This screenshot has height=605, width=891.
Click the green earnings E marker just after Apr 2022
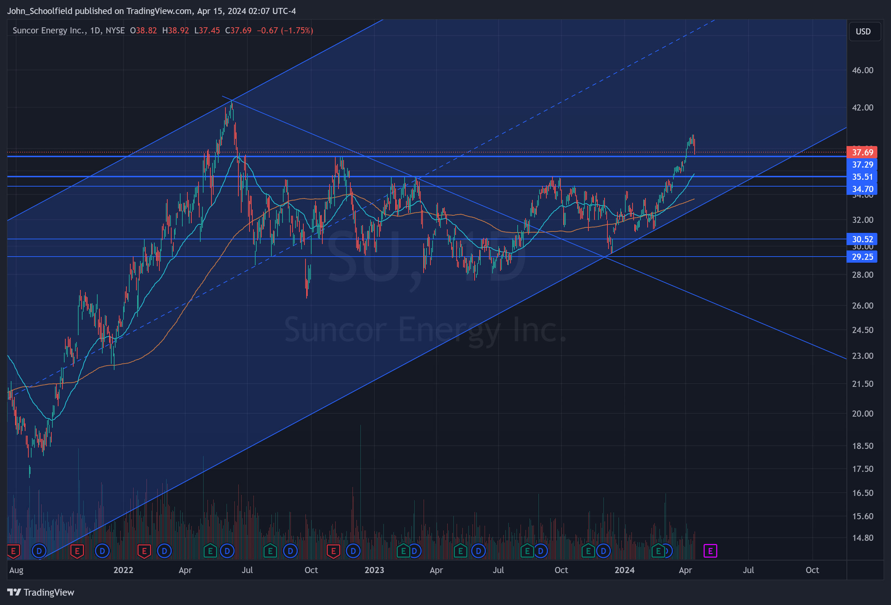[210, 552]
